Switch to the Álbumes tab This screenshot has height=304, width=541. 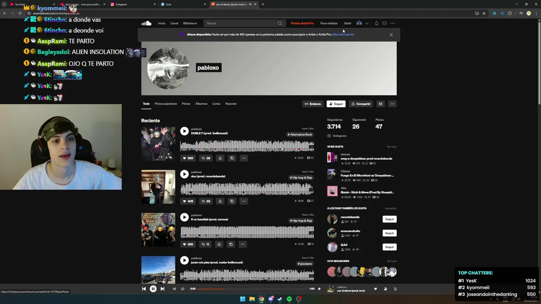coord(201,103)
